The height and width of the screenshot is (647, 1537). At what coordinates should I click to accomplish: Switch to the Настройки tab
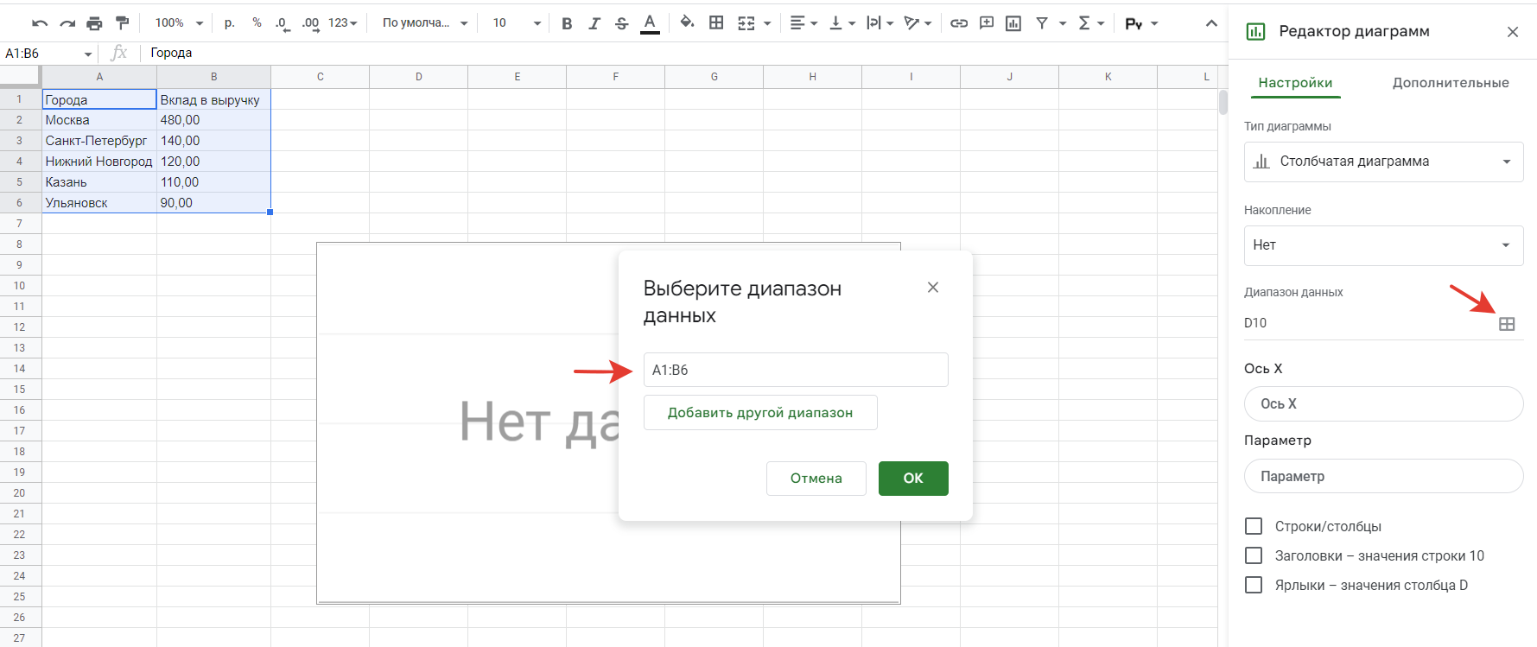1295,83
